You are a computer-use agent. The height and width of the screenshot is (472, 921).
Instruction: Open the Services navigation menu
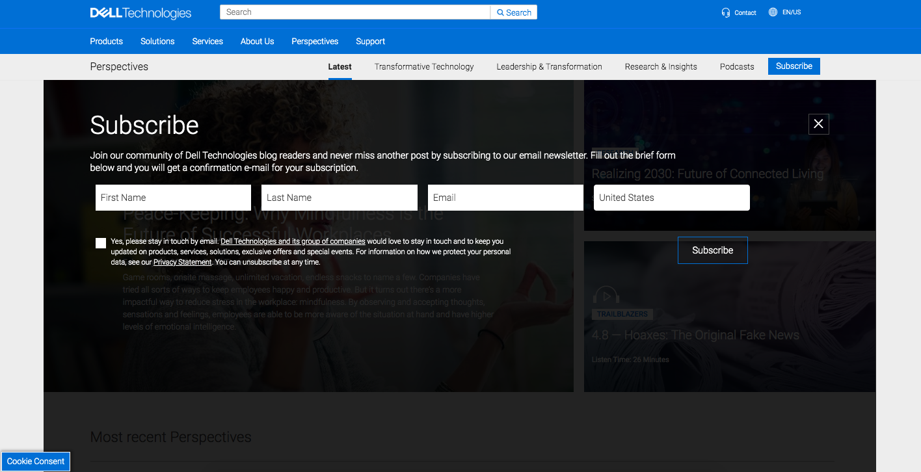(x=207, y=41)
